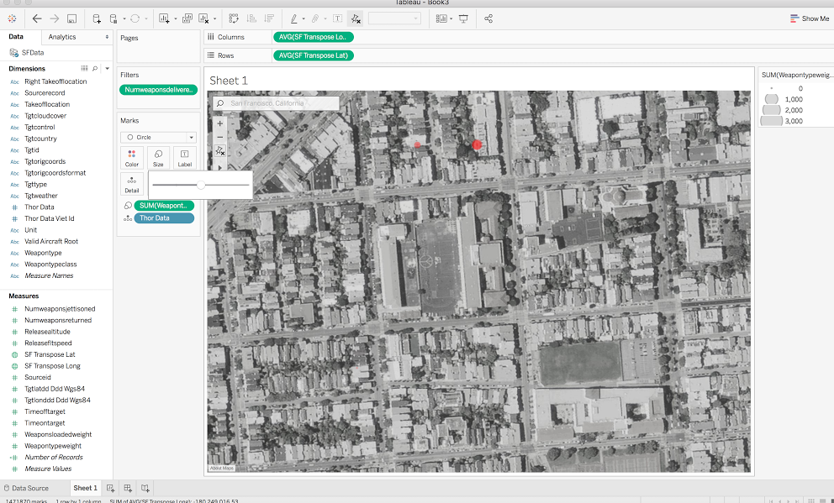The width and height of the screenshot is (834, 503).
Task: Expand new worksheet dropdown arrow
Action: pyautogui.click(x=176, y=19)
